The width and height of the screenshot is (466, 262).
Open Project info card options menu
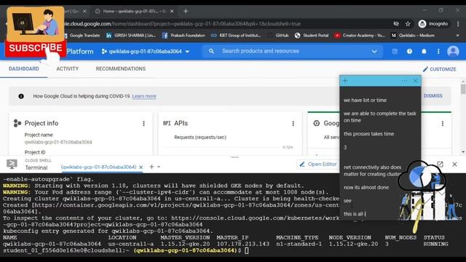[144, 124]
